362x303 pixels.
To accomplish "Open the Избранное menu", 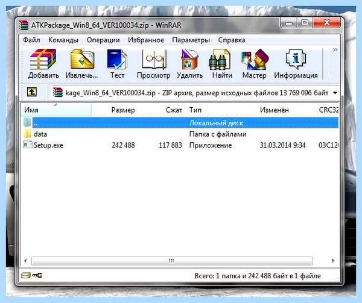I will [x=146, y=40].
